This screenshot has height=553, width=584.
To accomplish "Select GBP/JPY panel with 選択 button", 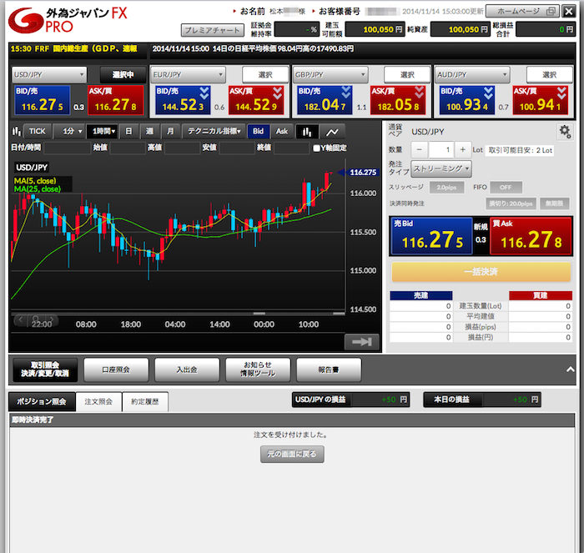I will click(407, 74).
